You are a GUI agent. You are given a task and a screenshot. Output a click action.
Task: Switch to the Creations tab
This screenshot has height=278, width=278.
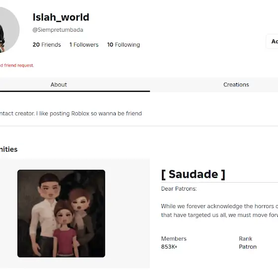[x=236, y=84]
